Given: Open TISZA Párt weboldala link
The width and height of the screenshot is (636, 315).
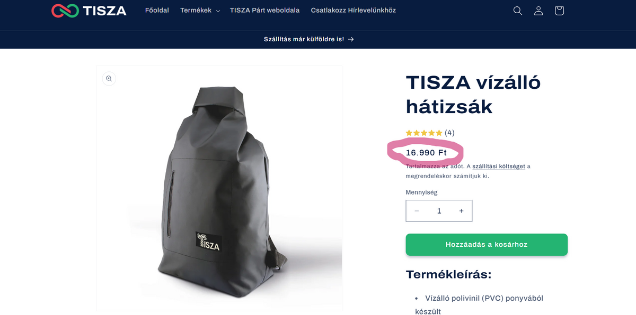Looking at the screenshot, I should tap(264, 11).
